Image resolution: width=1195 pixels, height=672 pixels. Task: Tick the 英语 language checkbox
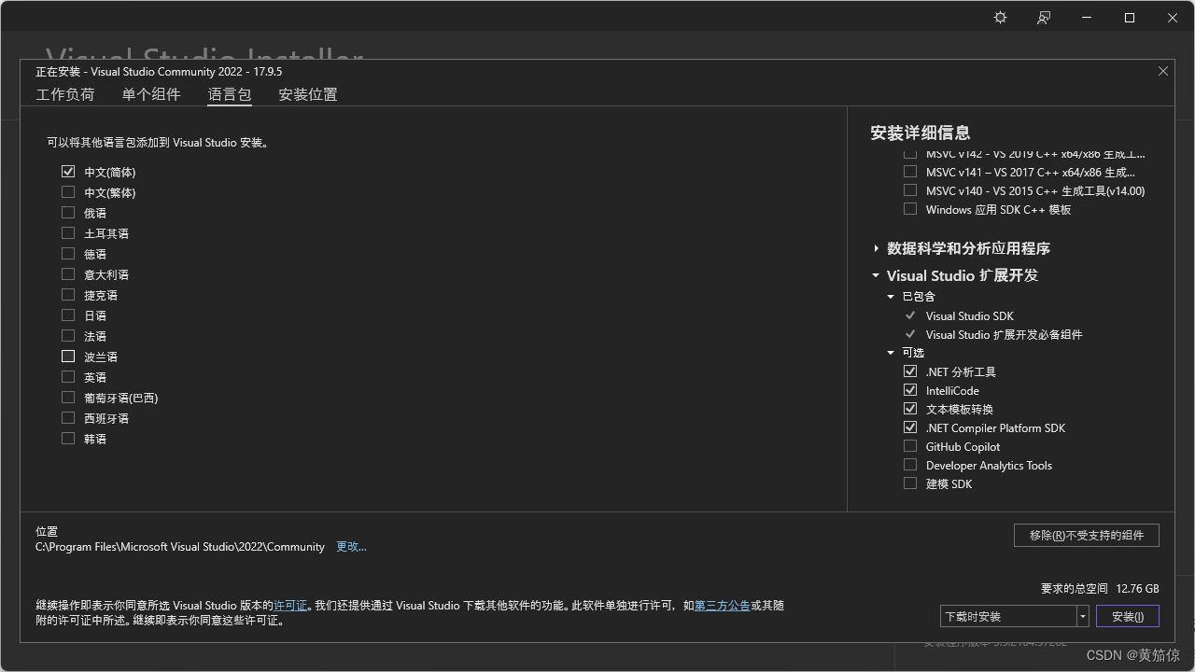coord(68,377)
